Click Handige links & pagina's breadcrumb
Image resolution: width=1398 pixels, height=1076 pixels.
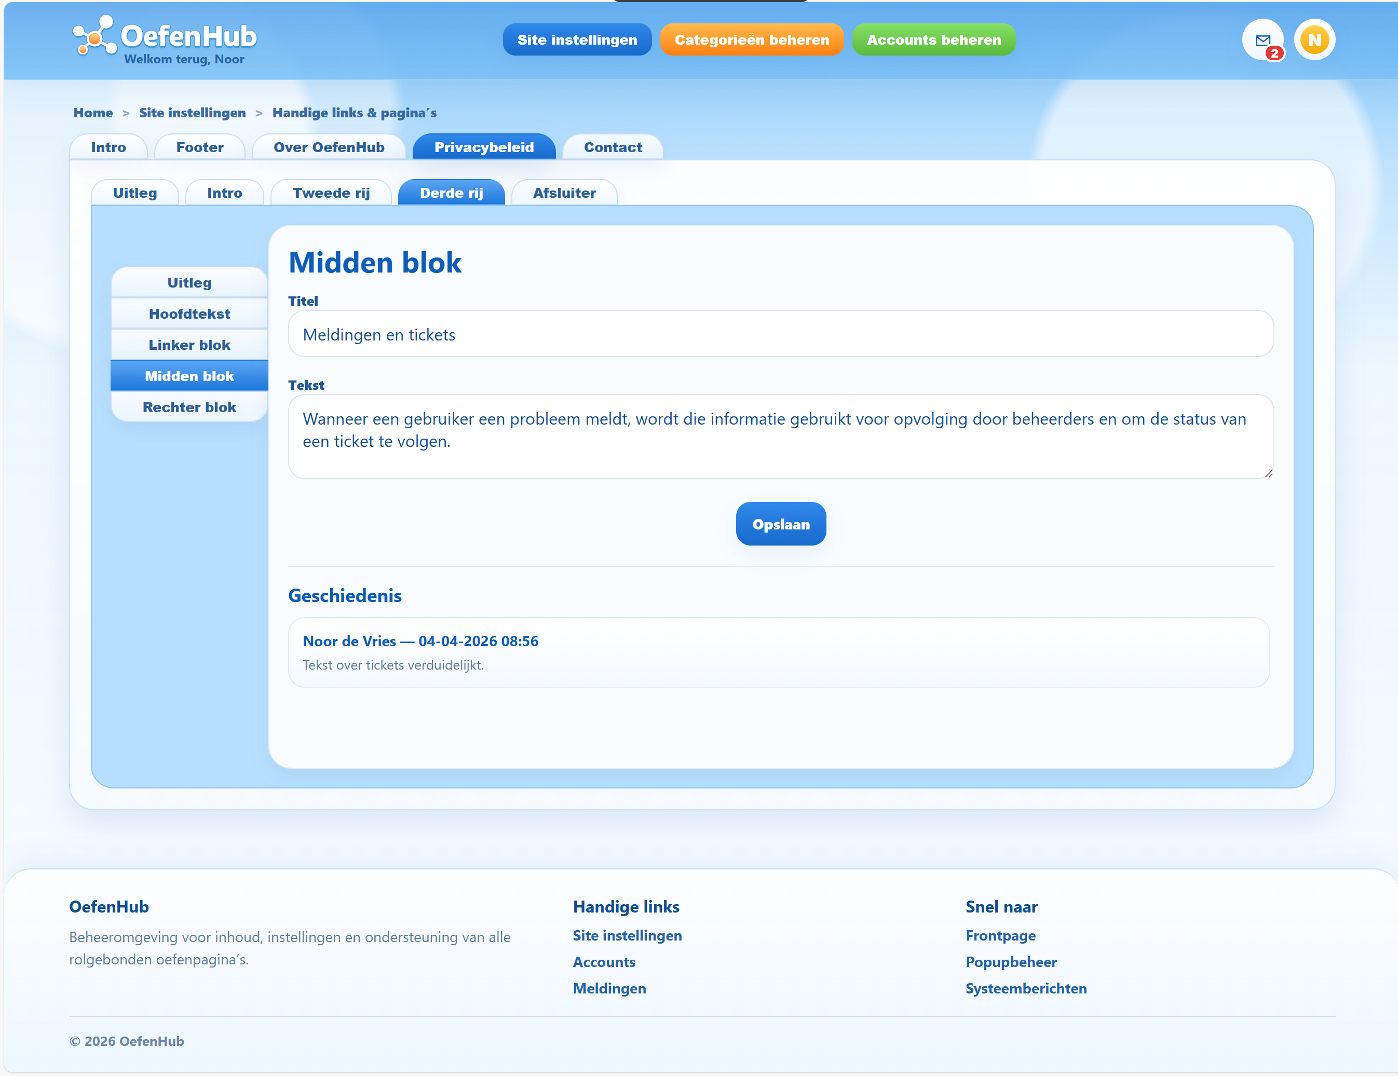click(354, 113)
